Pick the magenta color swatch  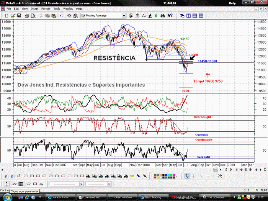(174, 175)
